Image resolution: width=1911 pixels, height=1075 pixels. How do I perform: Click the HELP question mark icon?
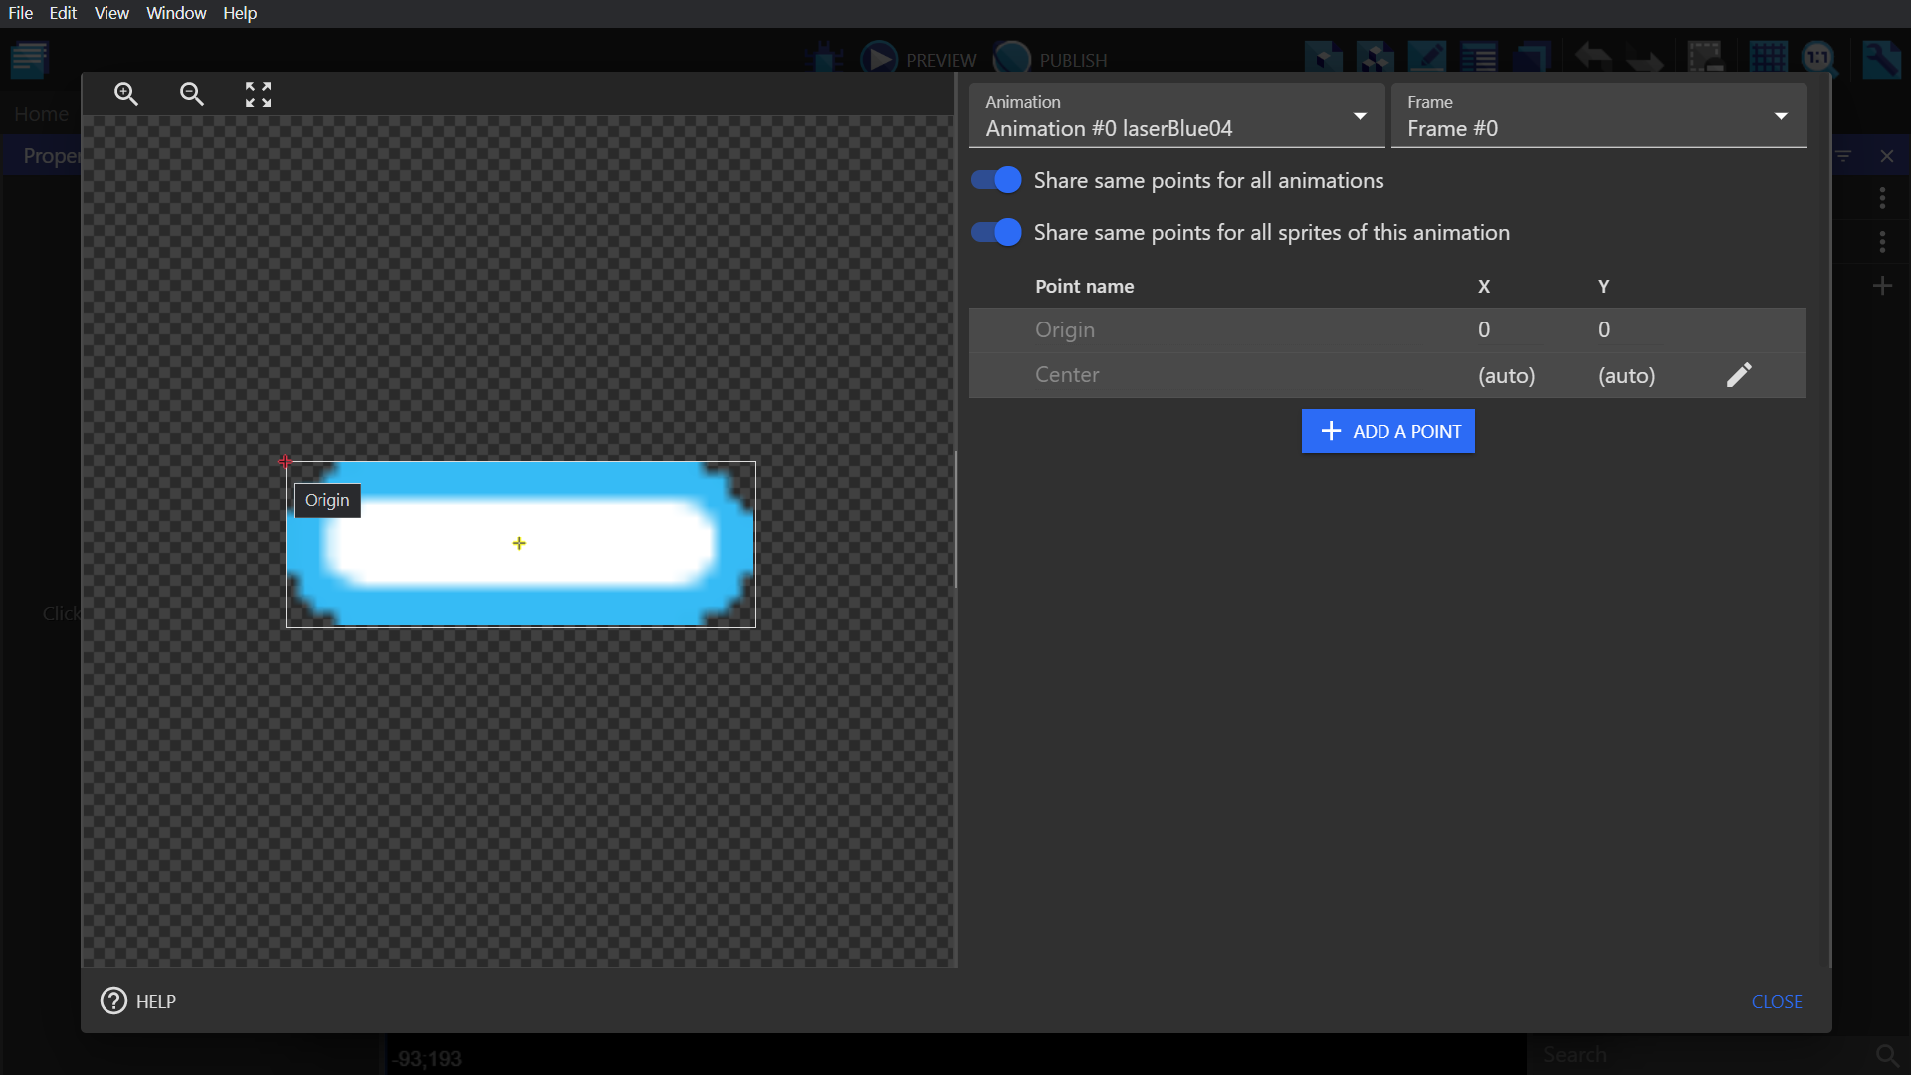[x=113, y=1001]
